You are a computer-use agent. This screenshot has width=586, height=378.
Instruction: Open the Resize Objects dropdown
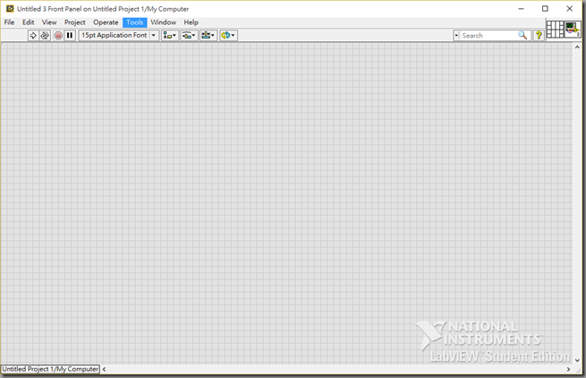208,36
